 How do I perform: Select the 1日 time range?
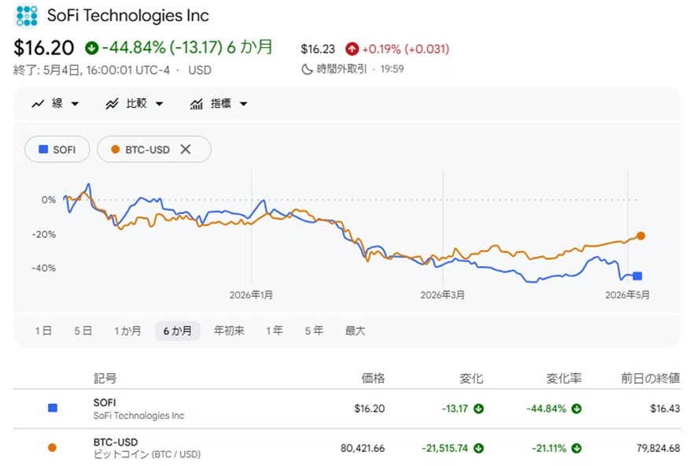click(43, 331)
